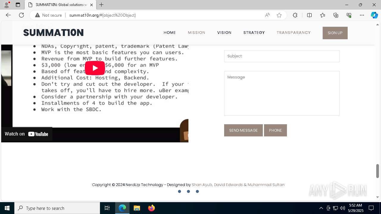Image resolution: width=381 pixels, height=214 pixels.
Task: Refresh the current page
Action: pos(21,15)
